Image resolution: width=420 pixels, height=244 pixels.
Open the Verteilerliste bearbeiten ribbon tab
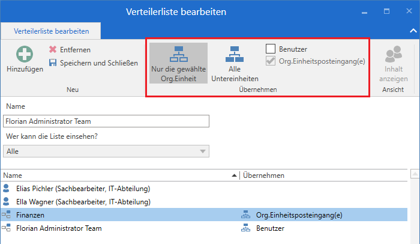tap(51, 31)
